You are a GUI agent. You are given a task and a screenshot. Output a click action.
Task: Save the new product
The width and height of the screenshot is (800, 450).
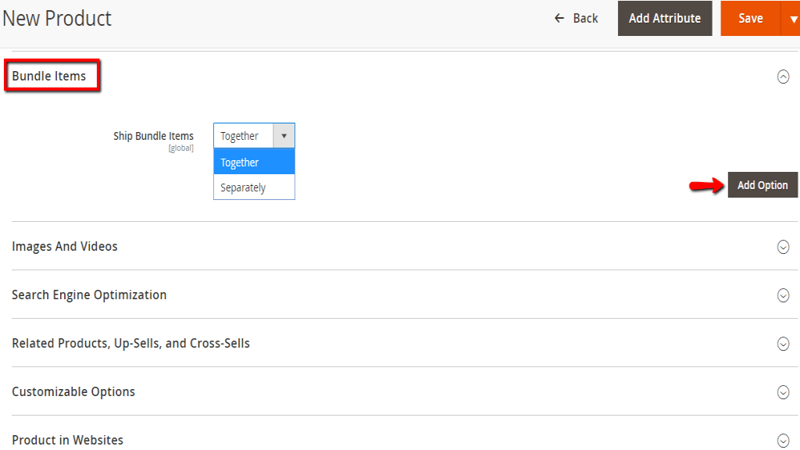(x=750, y=19)
